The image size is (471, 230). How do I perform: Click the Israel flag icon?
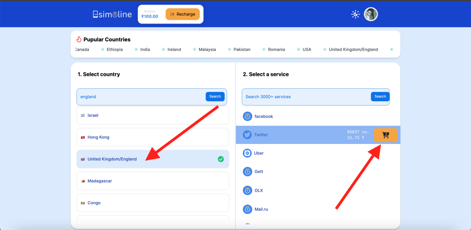click(83, 115)
